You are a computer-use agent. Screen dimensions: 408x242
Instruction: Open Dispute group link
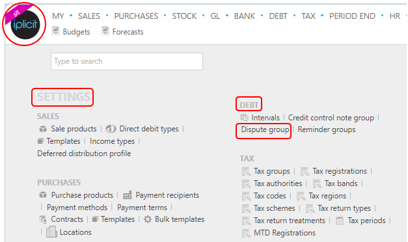click(265, 129)
